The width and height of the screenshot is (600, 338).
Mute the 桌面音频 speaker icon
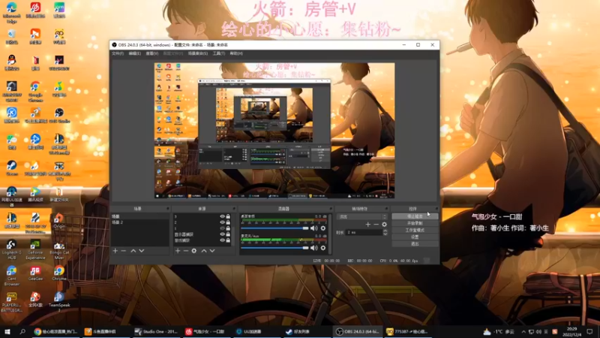314,228
